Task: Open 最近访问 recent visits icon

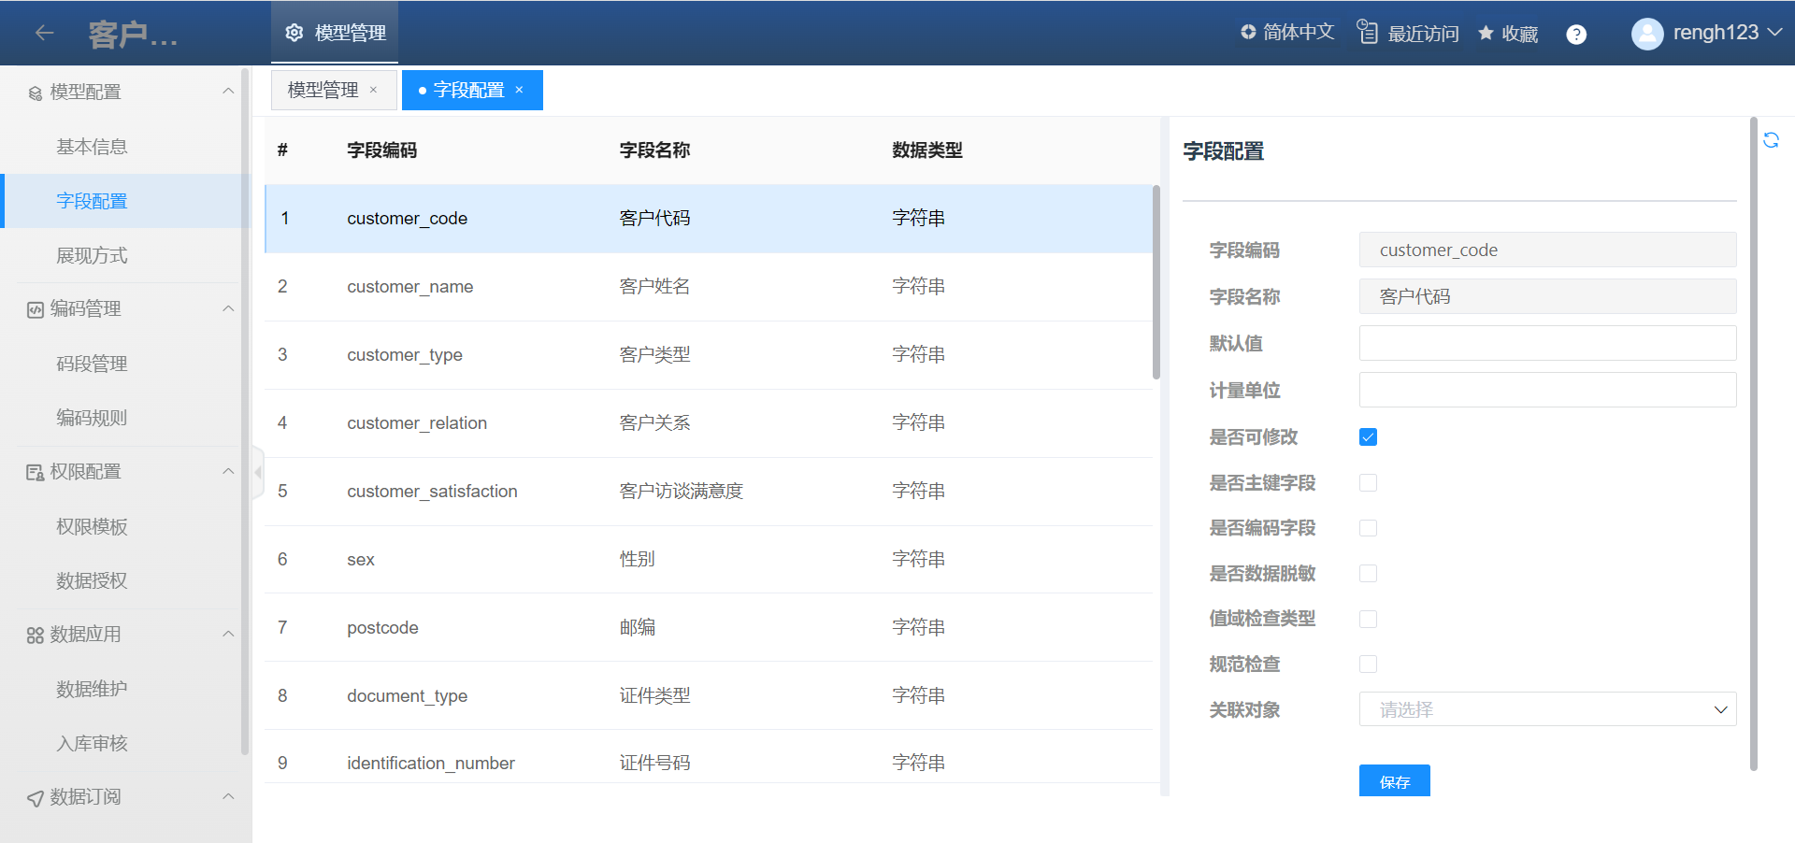Action: (1368, 33)
